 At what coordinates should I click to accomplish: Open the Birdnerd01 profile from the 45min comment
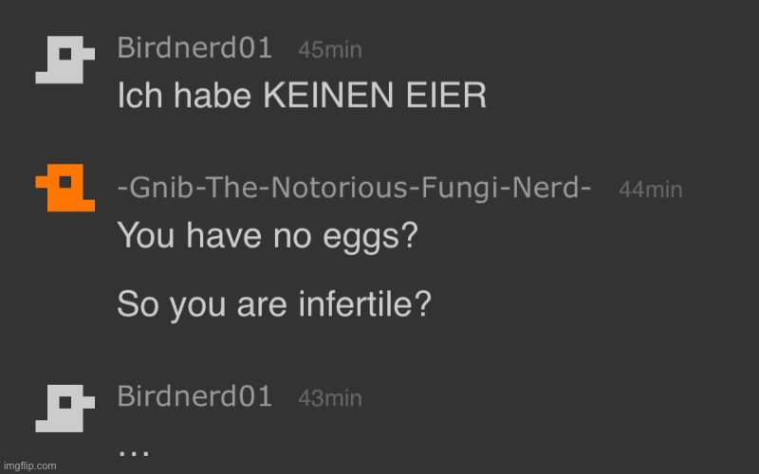(194, 48)
